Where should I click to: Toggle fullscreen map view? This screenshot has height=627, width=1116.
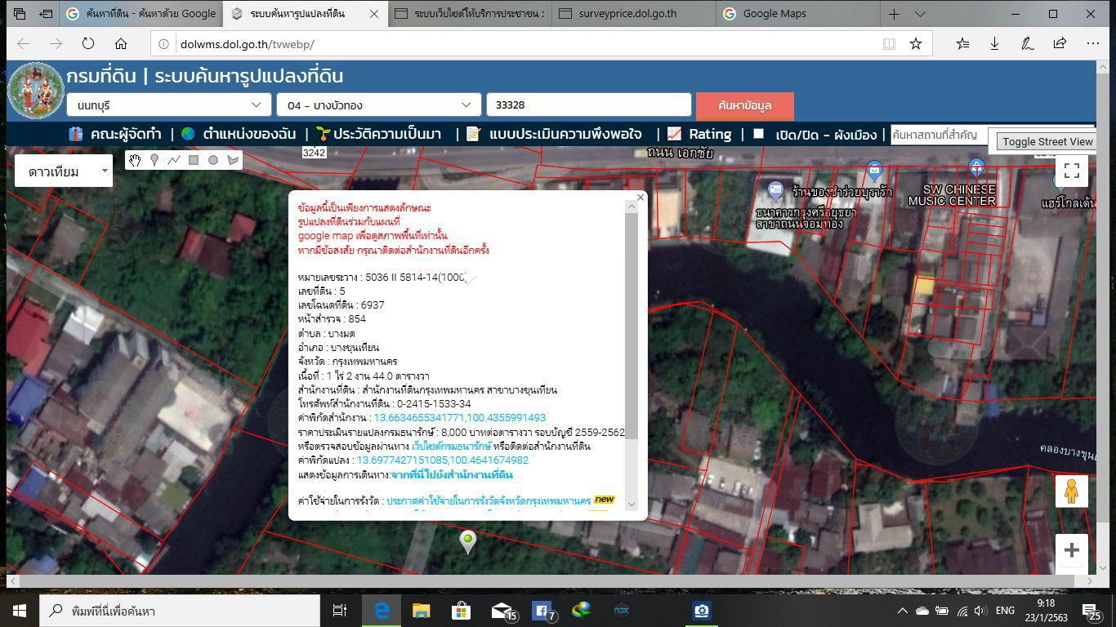tap(1071, 171)
